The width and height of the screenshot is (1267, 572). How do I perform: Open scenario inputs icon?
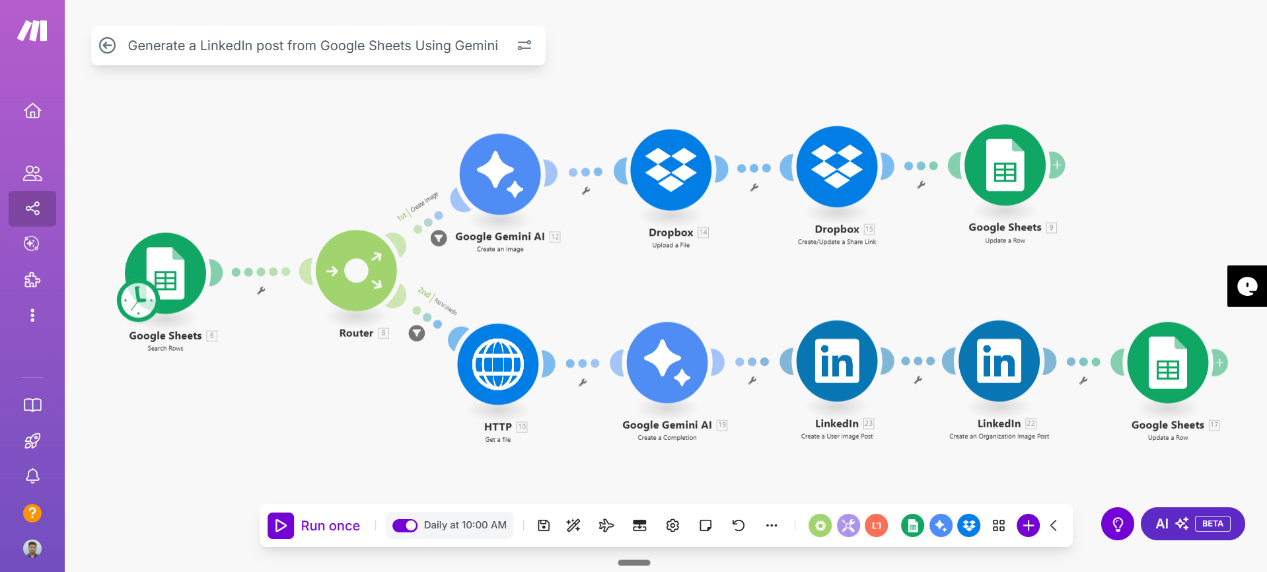coord(639,526)
